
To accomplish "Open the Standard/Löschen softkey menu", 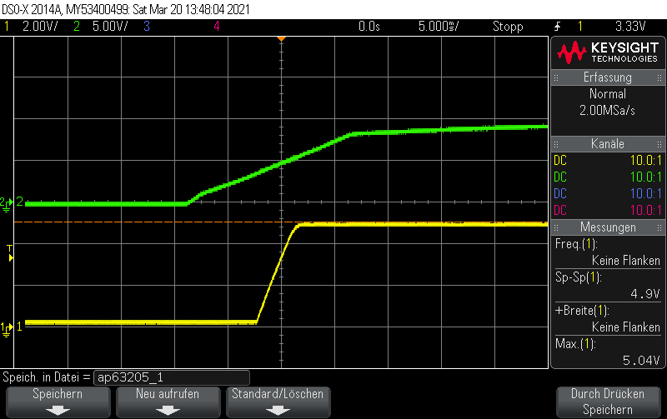I will [x=278, y=402].
